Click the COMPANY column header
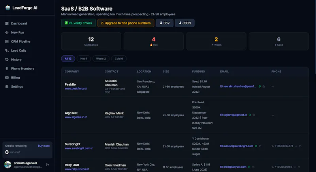This screenshot has width=316, height=172. tap(72, 71)
